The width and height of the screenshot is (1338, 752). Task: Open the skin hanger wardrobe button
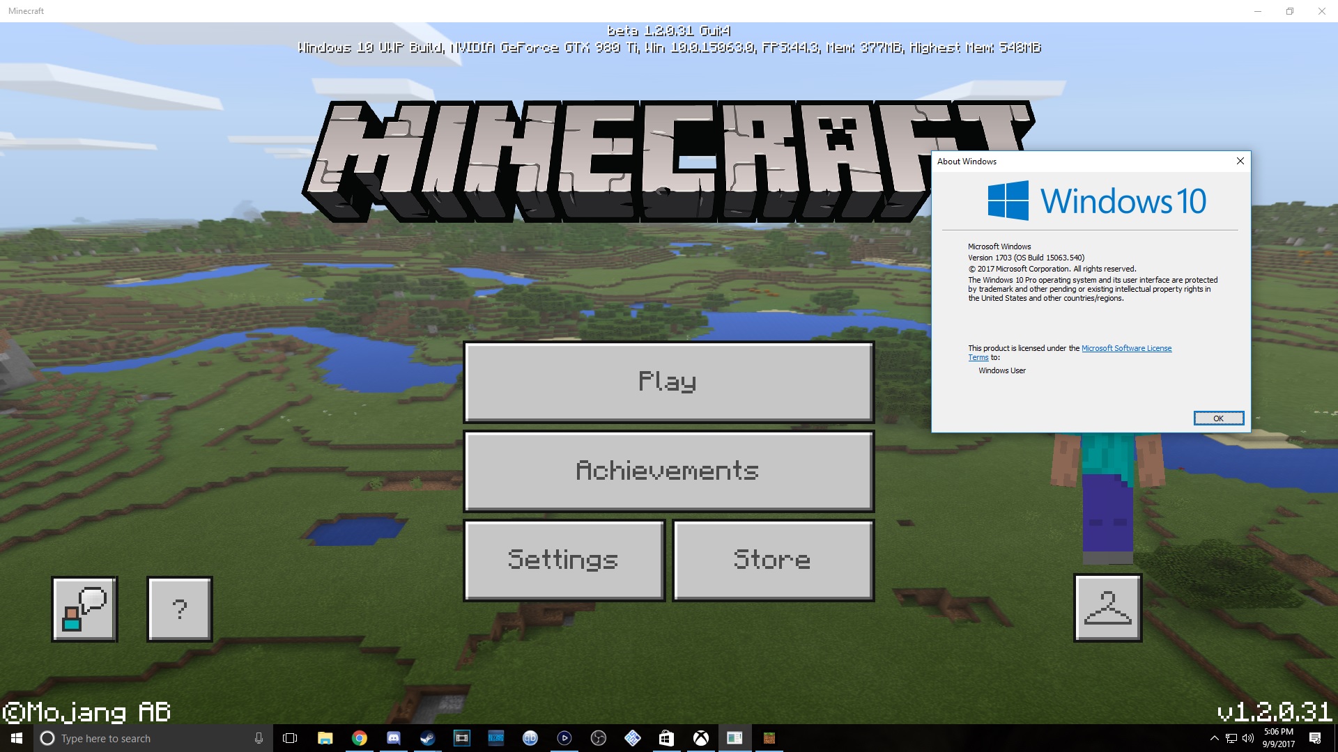point(1107,608)
